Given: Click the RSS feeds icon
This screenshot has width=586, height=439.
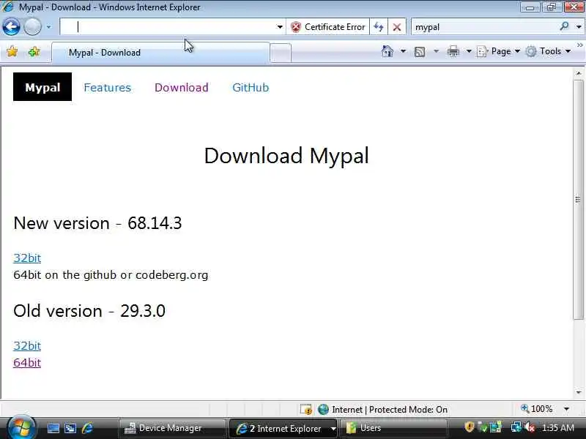Looking at the screenshot, I should point(420,51).
